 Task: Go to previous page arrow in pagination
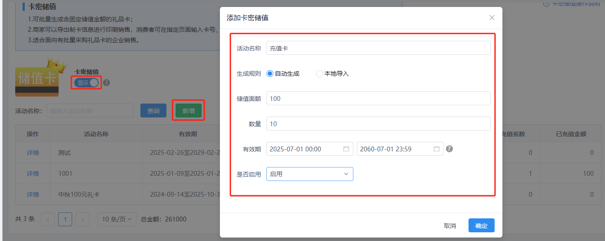click(48, 219)
